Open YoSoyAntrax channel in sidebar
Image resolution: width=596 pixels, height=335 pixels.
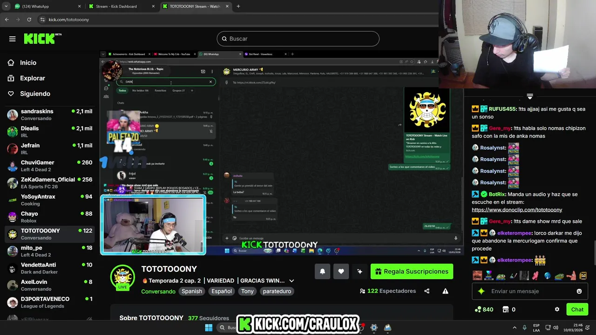point(49,200)
